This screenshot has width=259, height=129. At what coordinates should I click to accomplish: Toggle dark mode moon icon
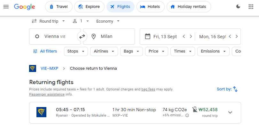point(238,7)
